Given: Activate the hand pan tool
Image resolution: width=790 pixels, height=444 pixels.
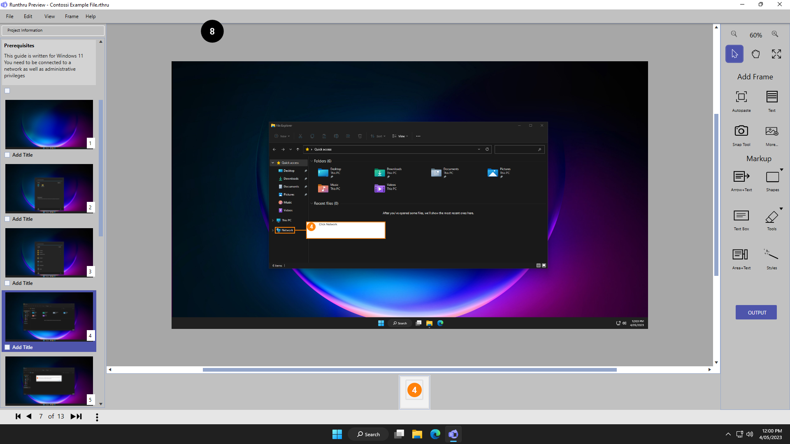Looking at the screenshot, I should [x=755, y=54].
